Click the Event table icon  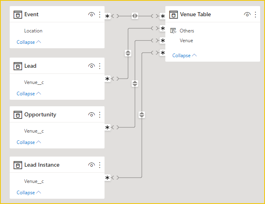[18, 15]
